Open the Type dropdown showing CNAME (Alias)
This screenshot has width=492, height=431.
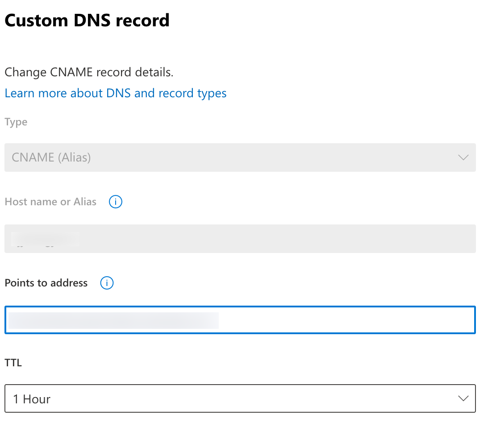click(x=240, y=157)
